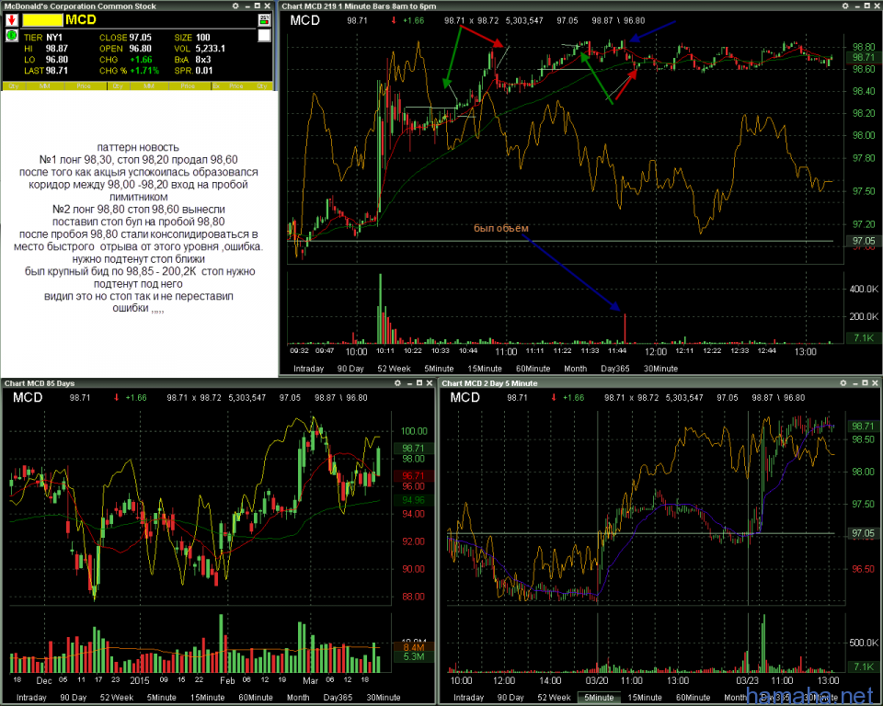Select Month tab in the 85 Days chart
Screen dimensions: 883x706
[298, 697]
